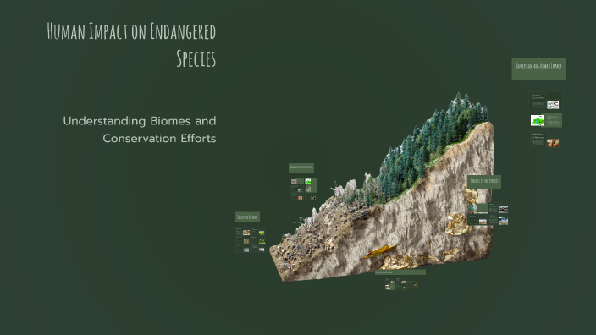Viewport: 596px width, 335px height.
Task: Open the first slide under Understanding Human Impact
Action: (545, 101)
